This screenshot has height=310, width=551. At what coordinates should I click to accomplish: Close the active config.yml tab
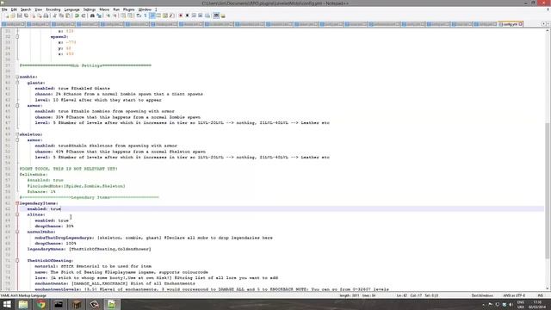520,24
